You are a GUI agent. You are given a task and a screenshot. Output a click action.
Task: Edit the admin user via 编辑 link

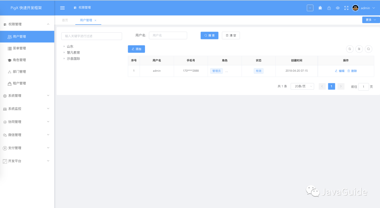click(339, 71)
